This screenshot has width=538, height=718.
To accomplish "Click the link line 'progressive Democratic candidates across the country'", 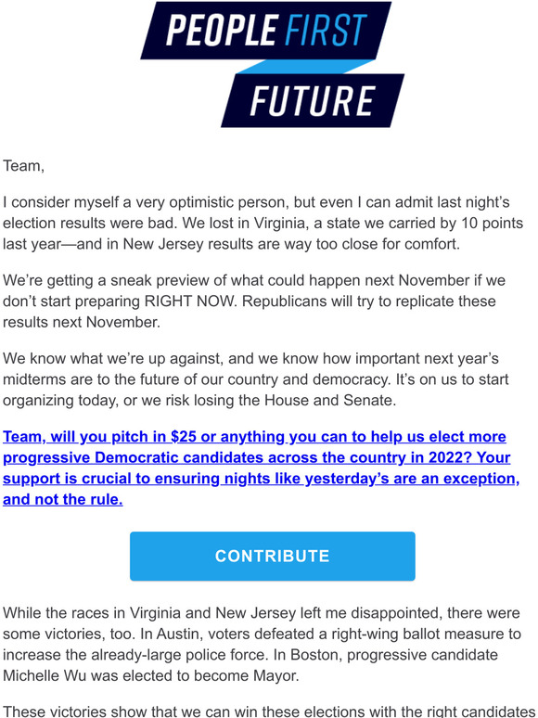I will (256, 457).
